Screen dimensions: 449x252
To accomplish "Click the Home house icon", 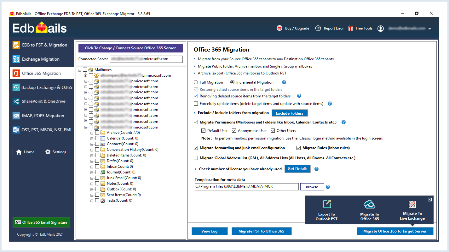I will 19,152.
